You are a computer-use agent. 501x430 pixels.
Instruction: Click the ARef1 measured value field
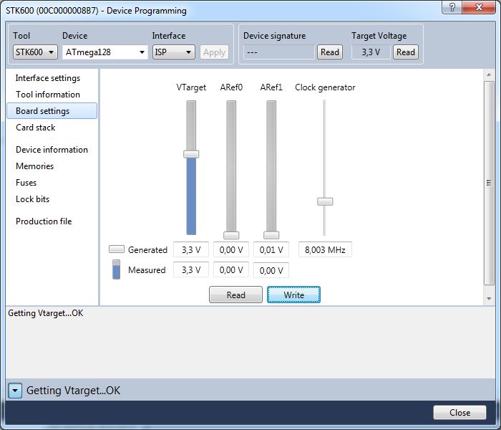point(271,270)
